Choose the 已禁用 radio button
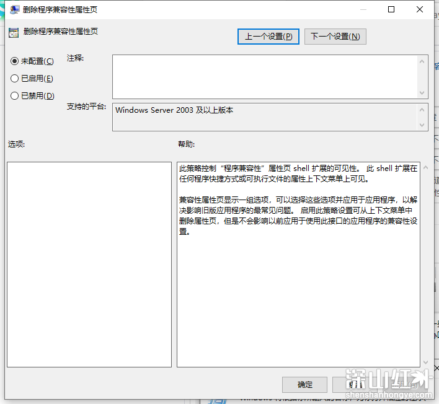The width and height of the screenshot is (439, 404). point(15,96)
